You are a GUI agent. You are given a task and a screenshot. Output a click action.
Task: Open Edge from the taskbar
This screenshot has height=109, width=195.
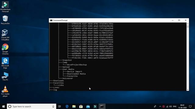pyautogui.click(x=67, y=106)
